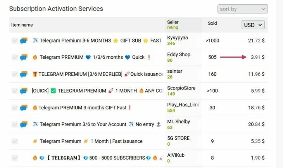Click the 3.91 $ price of Eddy Shop

coord(257,57)
